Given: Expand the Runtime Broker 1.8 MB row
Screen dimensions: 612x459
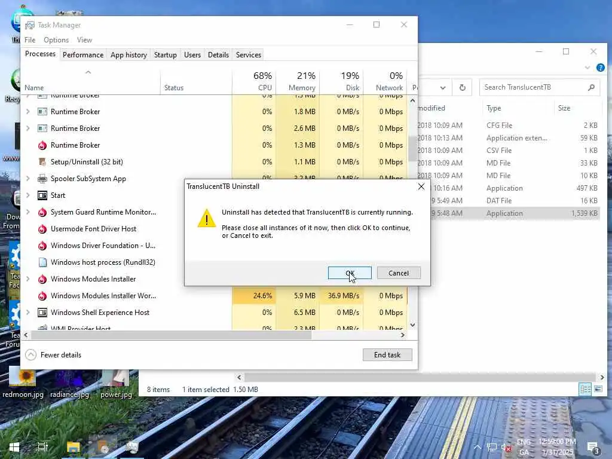Looking at the screenshot, I should click(27, 112).
